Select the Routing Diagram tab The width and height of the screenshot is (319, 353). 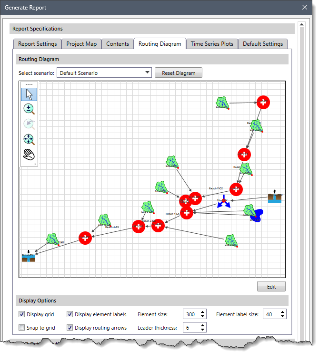point(159,44)
